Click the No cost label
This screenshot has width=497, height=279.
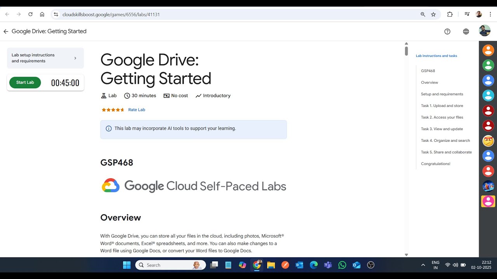[x=176, y=96]
